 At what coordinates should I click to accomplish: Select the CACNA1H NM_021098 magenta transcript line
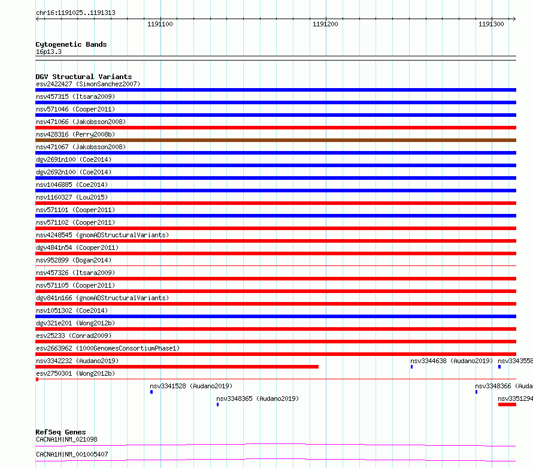pyautogui.click(x=275, y=445)
